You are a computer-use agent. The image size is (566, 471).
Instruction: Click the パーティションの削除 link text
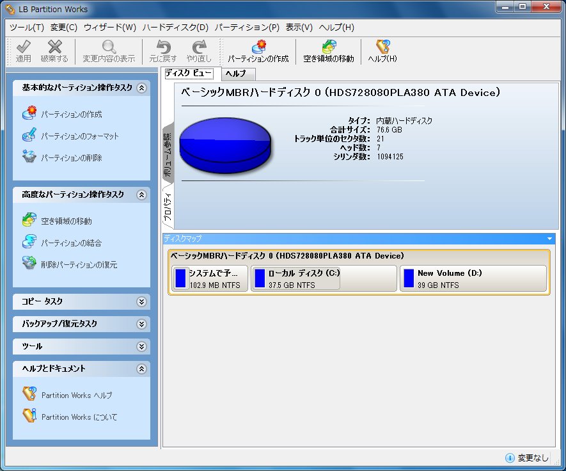point(72,158)
